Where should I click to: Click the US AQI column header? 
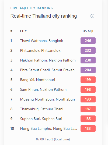[88, 31]
